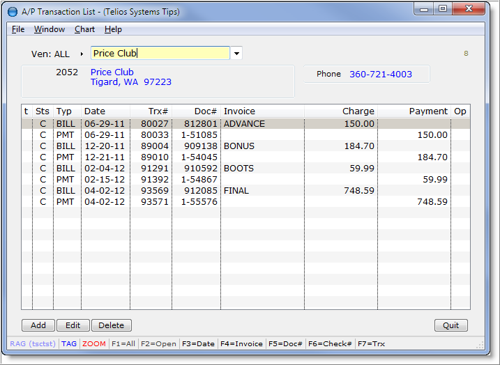
Task: Click the Price Club vendor input field
Action: pos(160,54)
